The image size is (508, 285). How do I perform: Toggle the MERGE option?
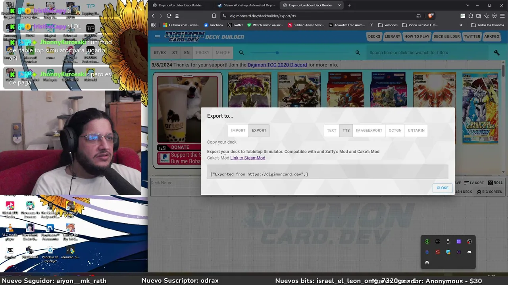tap(223, 53)
